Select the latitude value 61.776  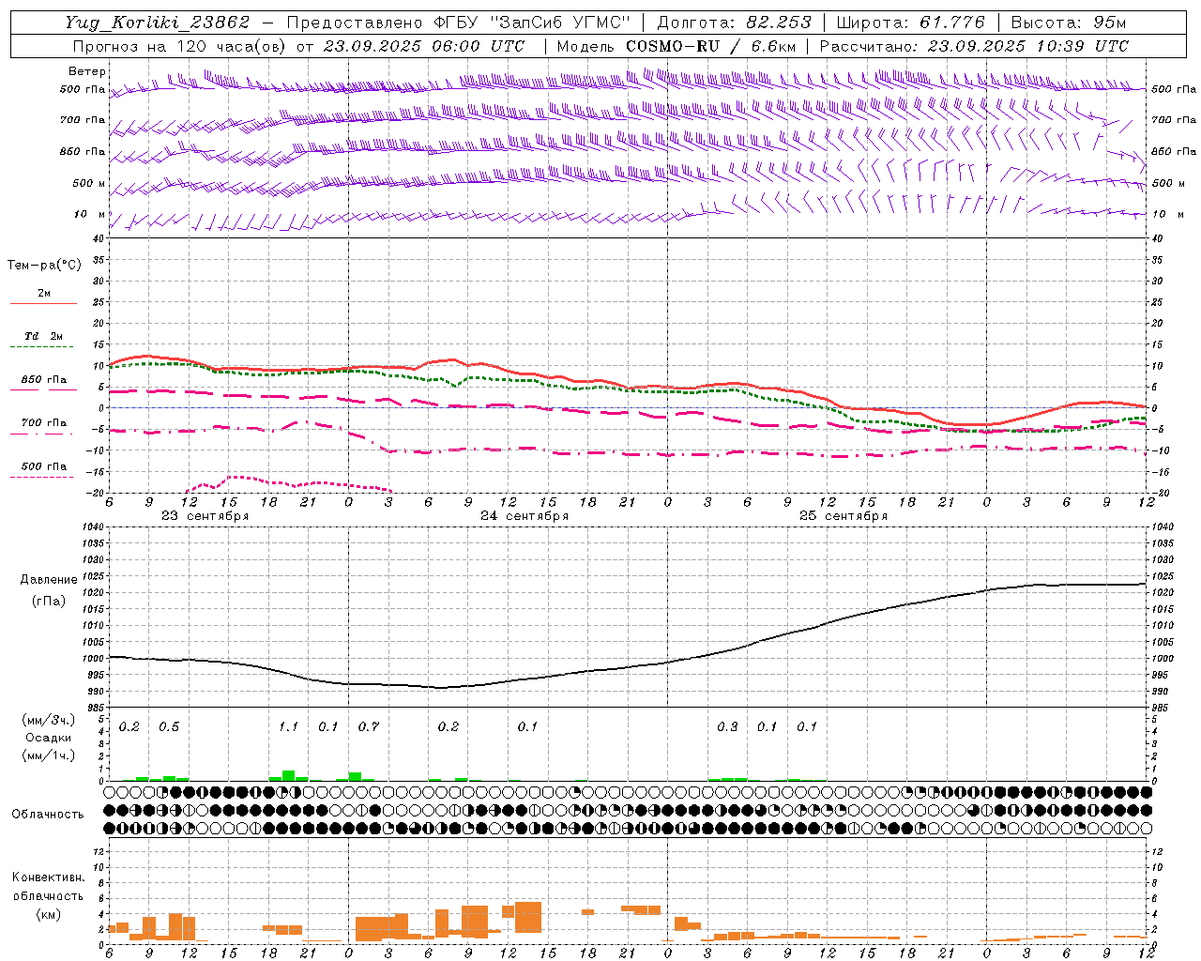953,23
